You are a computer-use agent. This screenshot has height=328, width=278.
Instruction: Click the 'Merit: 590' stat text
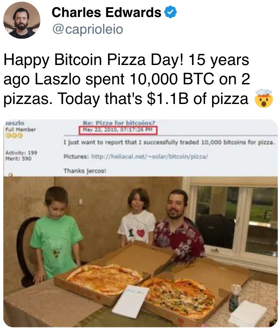point(18,158)
